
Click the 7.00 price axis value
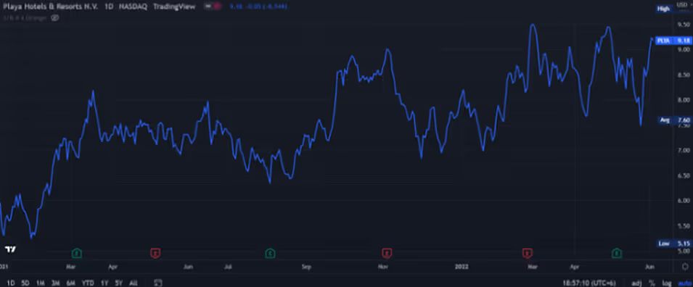pos(684,151)
